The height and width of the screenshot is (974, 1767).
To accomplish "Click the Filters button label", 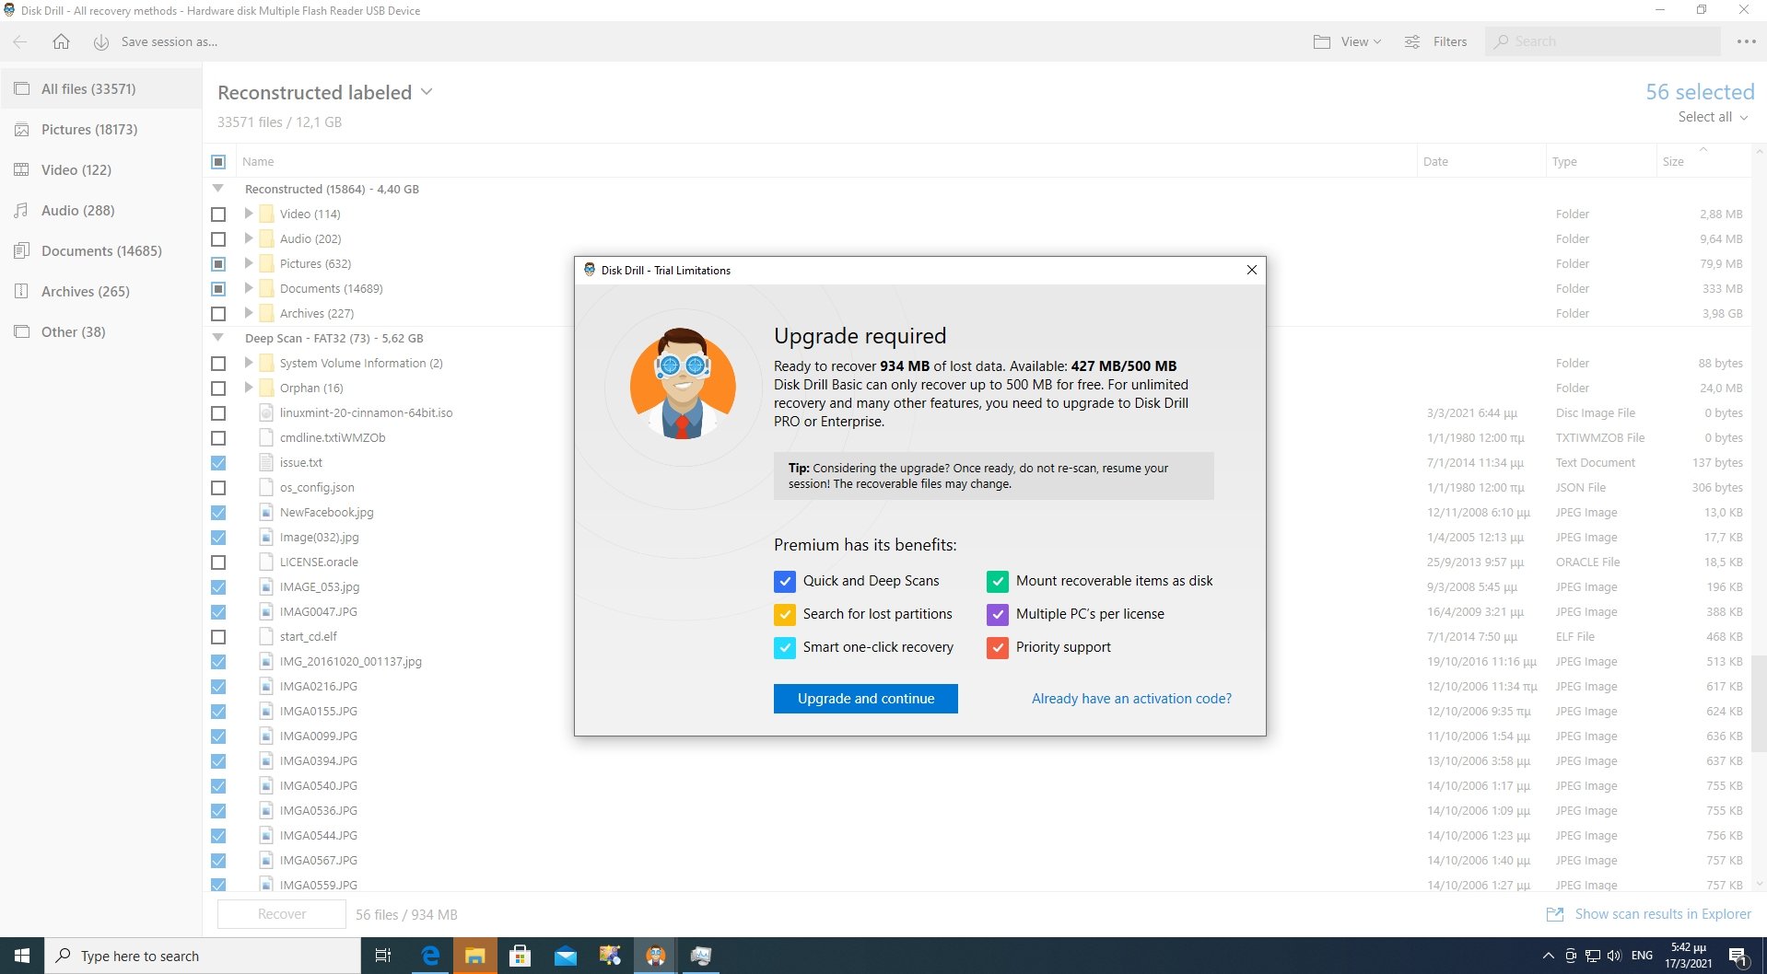I will point(1450,41).
